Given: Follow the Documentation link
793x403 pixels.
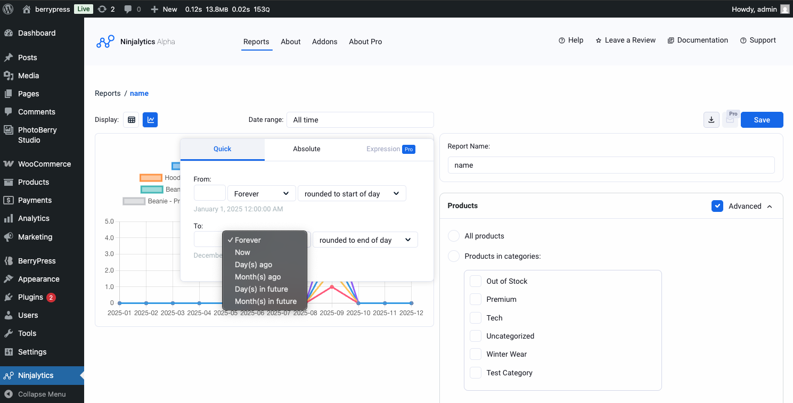Looking at the screenshot, I should [698, 40].
